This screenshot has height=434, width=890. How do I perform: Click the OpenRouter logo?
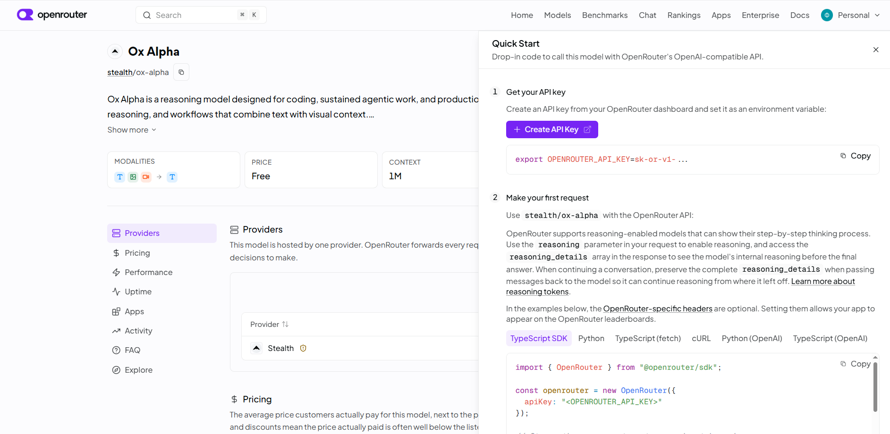point(52,15)
